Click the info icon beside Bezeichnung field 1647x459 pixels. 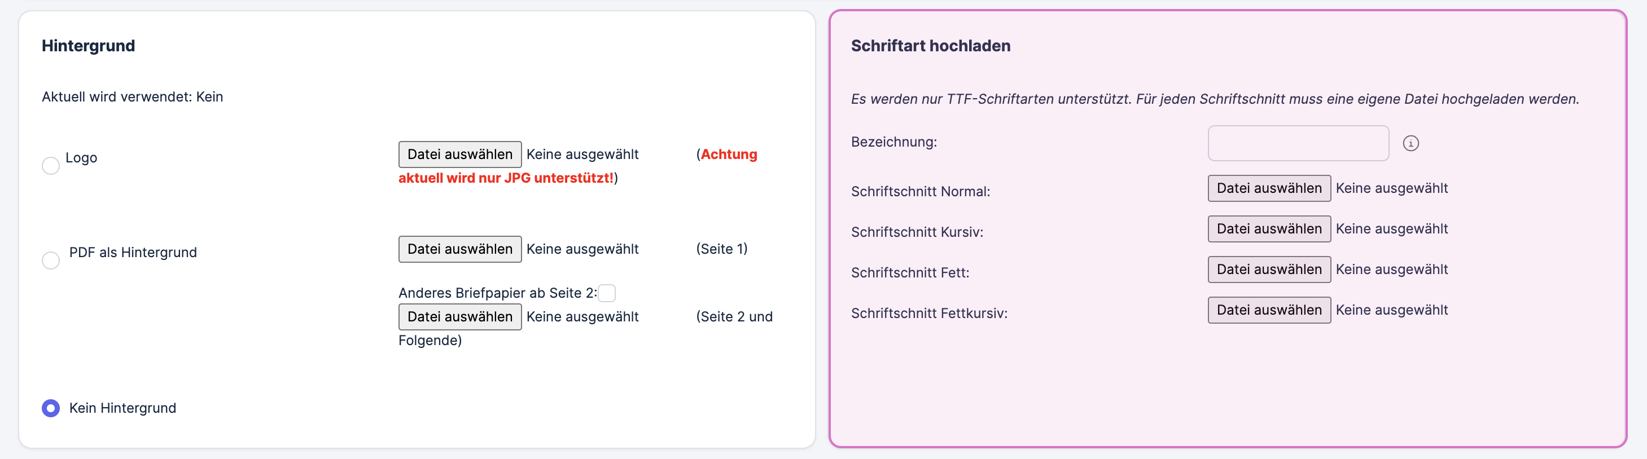point(1411,143)
